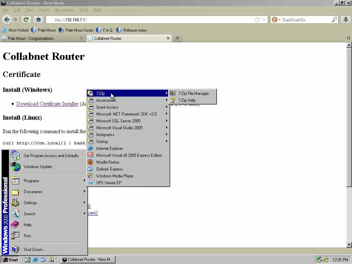Open the browser Help menu

pyautogui.click(x=97, y=10)
